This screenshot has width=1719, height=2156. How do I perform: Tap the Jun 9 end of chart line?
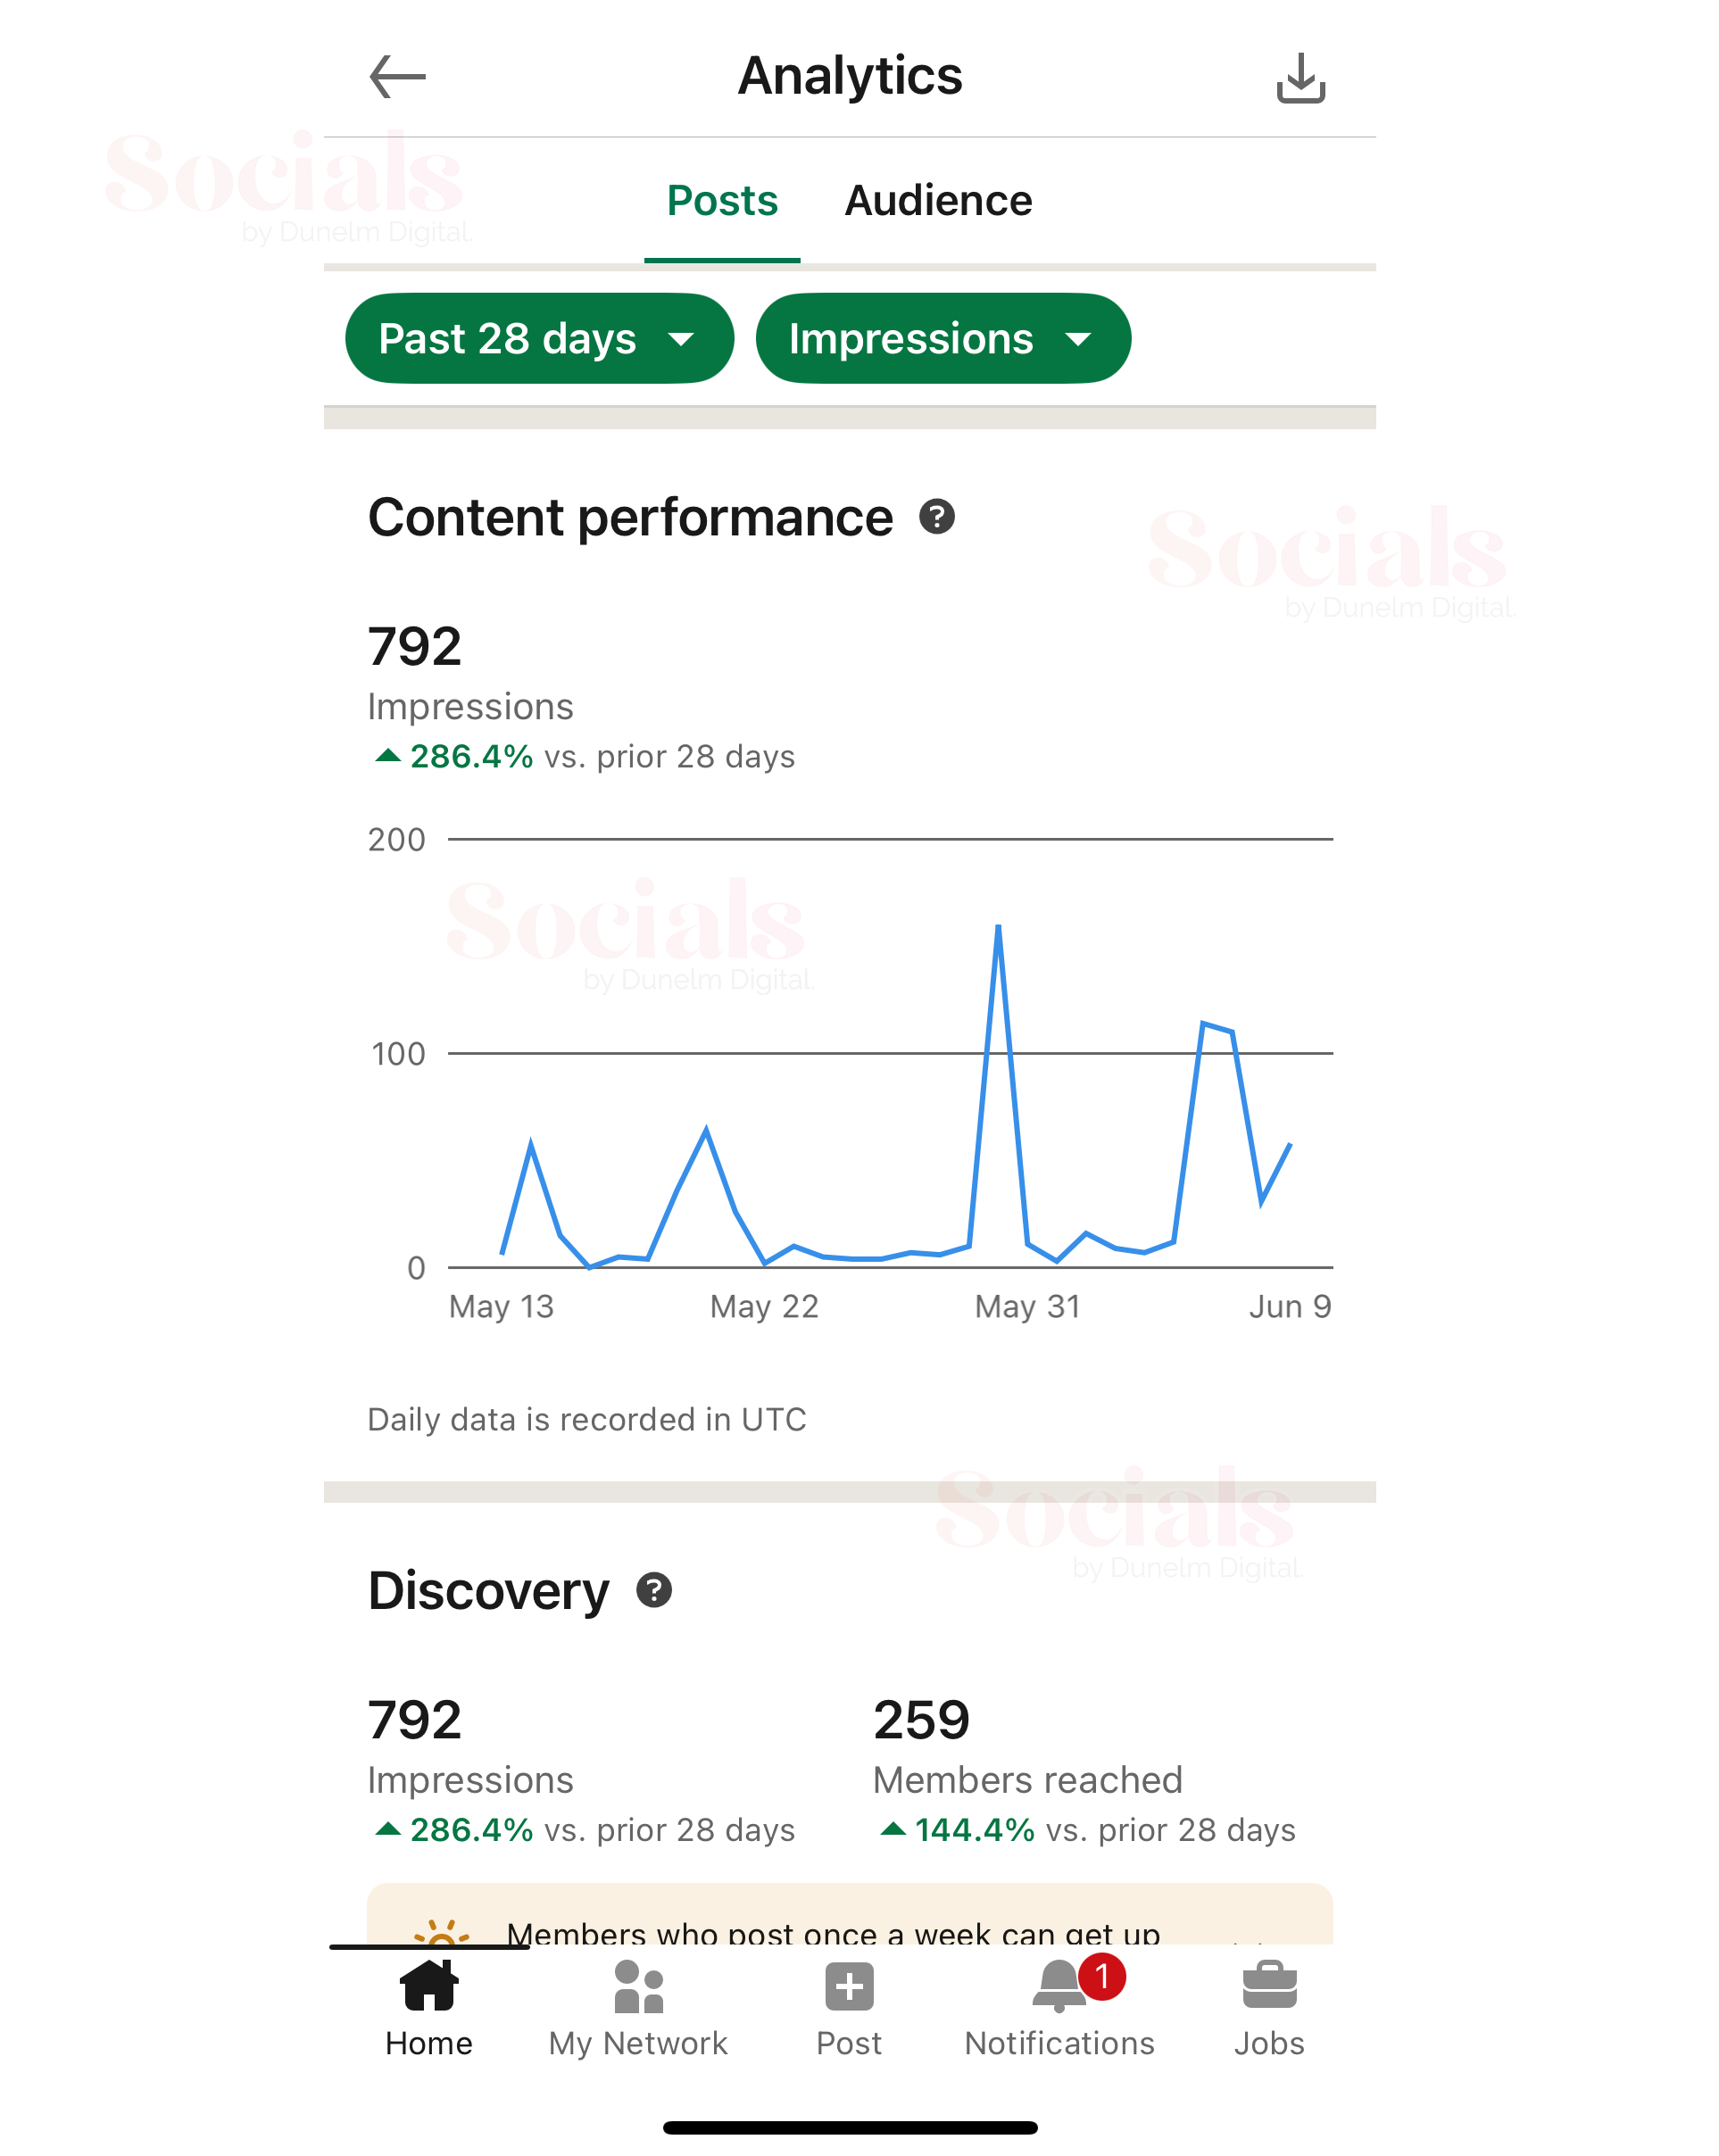coord(1290,1143)
